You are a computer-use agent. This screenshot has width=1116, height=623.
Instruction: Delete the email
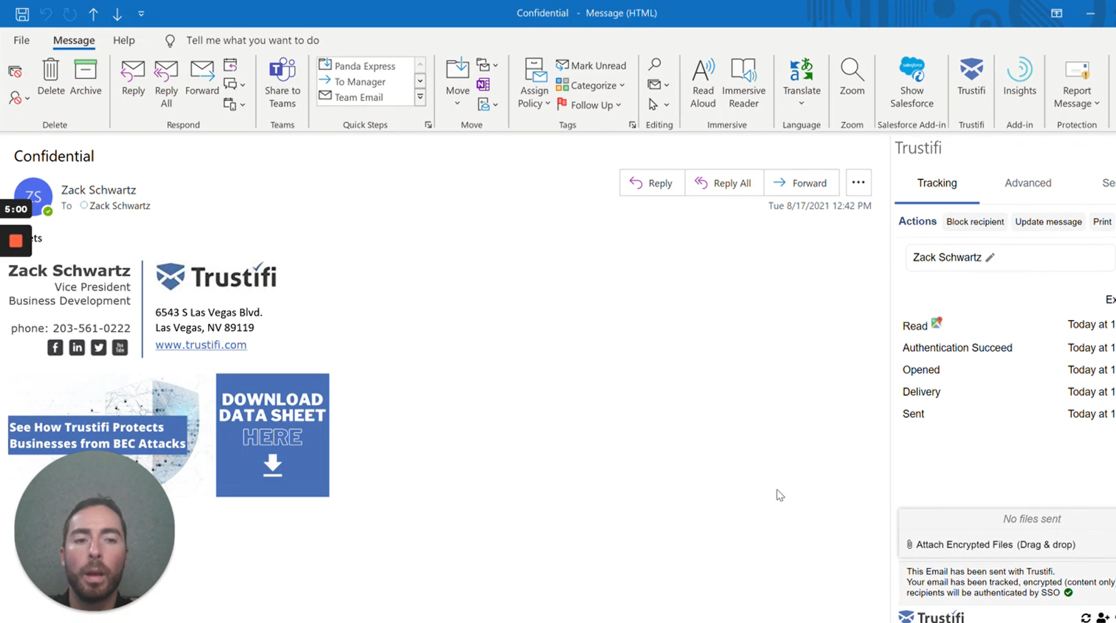[x=50, y=80]
